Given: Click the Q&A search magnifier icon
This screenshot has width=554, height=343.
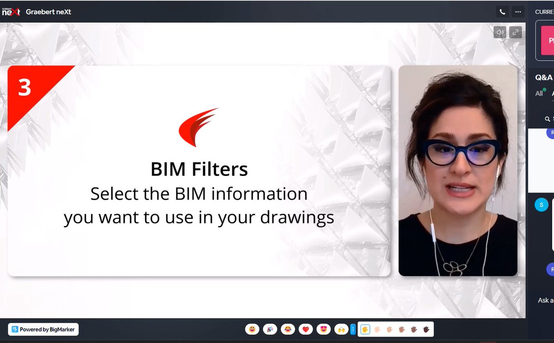Looking at the screenshot, I should [x=548, y=119].
